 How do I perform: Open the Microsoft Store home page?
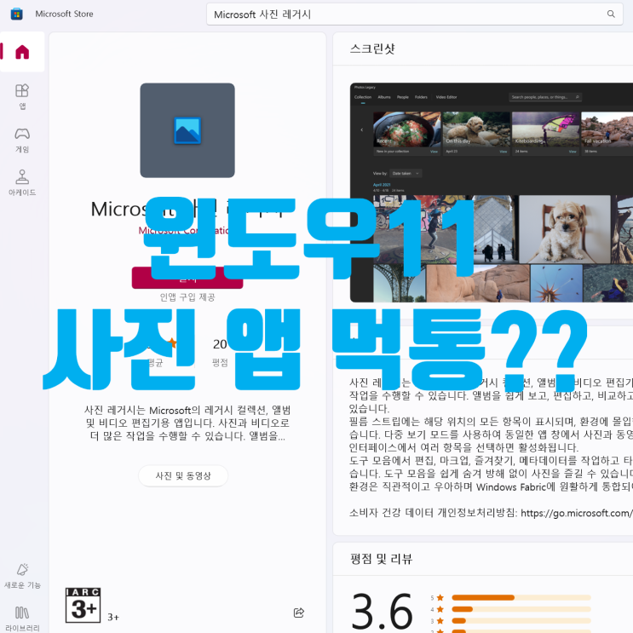22,52
